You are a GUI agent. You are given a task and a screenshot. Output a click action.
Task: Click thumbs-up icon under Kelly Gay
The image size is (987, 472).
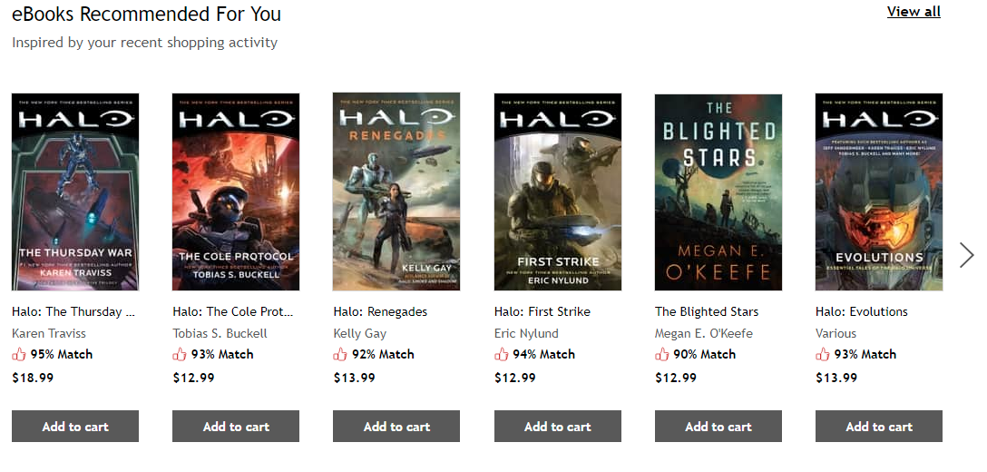(340, 354)
